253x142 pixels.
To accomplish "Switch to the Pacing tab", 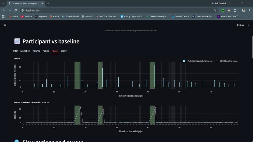I will (46, 51).
